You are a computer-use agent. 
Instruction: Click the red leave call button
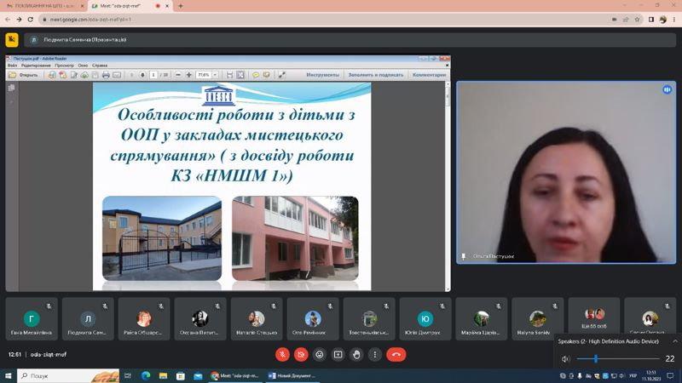(396, 355)
